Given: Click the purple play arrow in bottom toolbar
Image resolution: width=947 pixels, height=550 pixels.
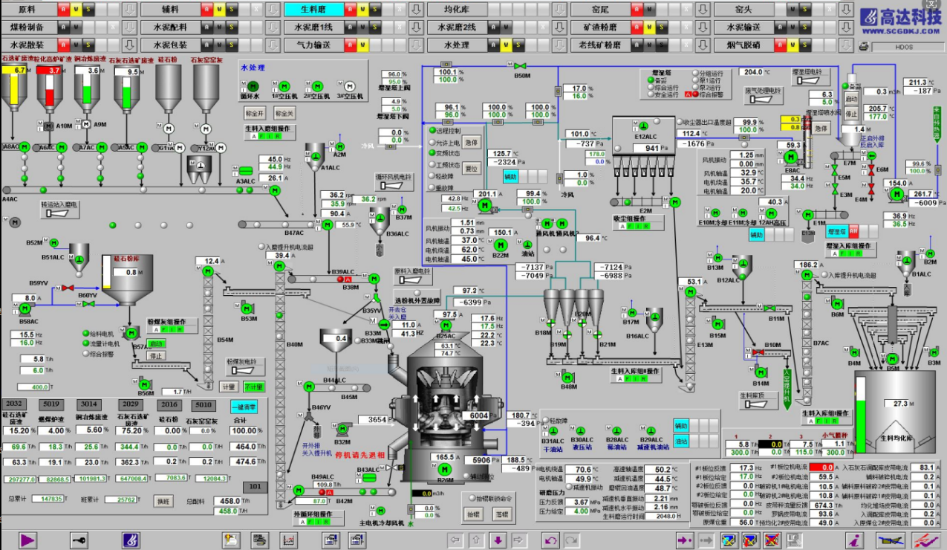Looking at the screenshot, I should coord(27,540).
